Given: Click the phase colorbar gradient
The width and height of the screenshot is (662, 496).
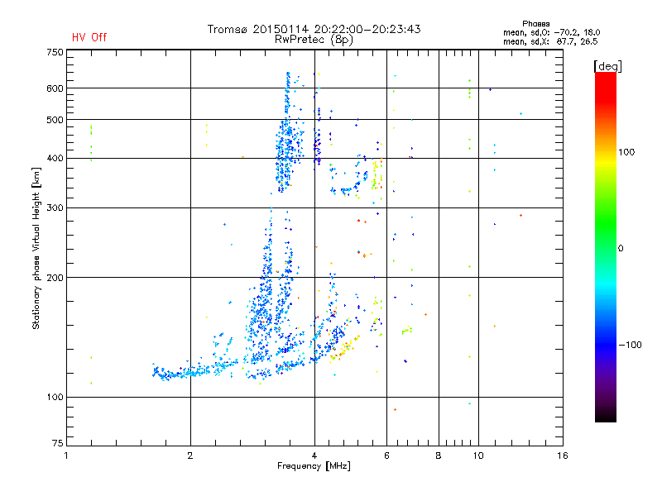Looking at the screenshot, I should click(x=606, y=246).
